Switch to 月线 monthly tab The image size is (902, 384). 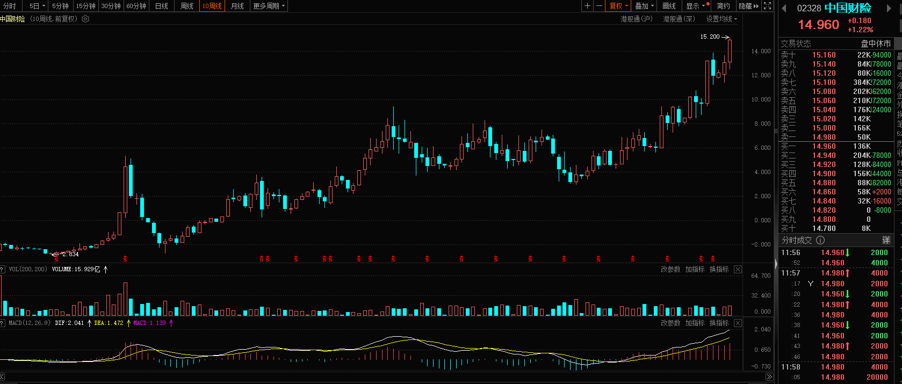pos(237,6)
